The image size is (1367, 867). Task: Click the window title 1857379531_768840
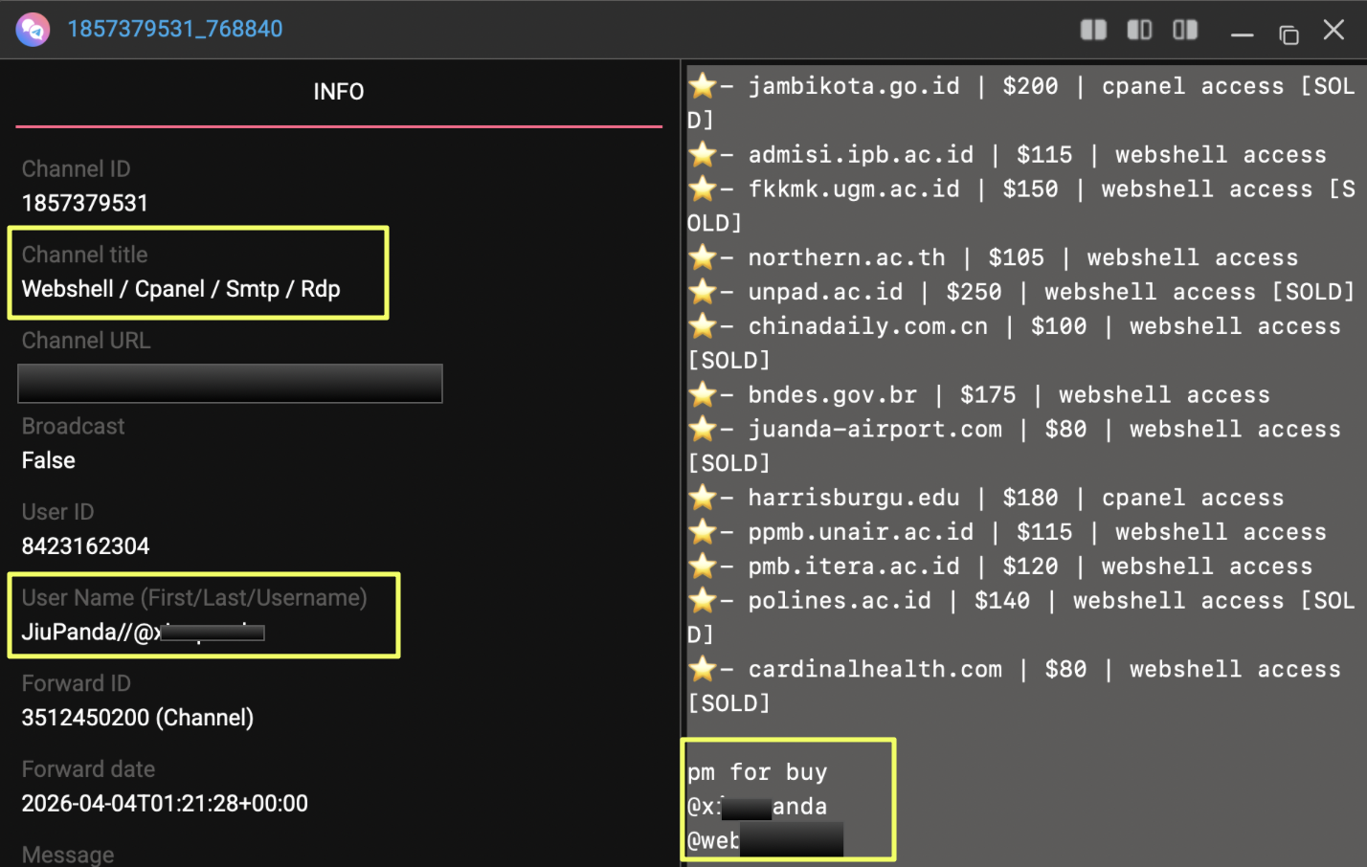coord(175,29)
